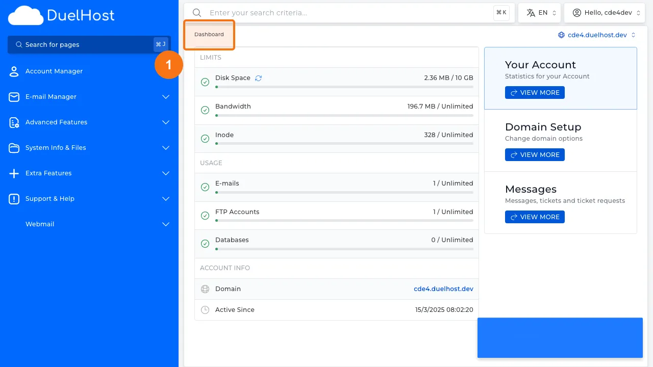
Task: Open the Hello, cde4dev account menu
Action: point(605,12)
